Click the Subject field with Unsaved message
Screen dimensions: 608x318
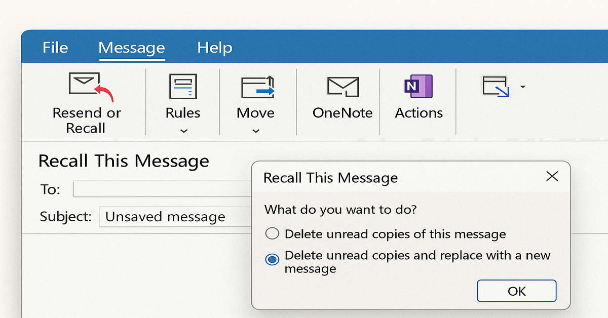175,217
